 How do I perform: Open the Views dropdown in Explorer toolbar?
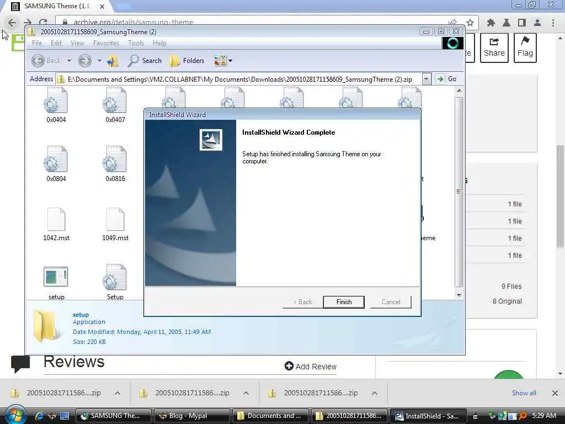pyautogui.click(x=223, y=61)
